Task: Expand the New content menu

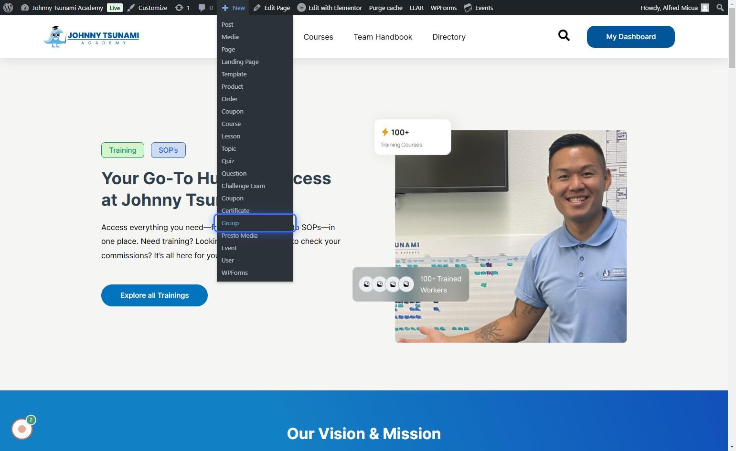Action: click(233, 8)
